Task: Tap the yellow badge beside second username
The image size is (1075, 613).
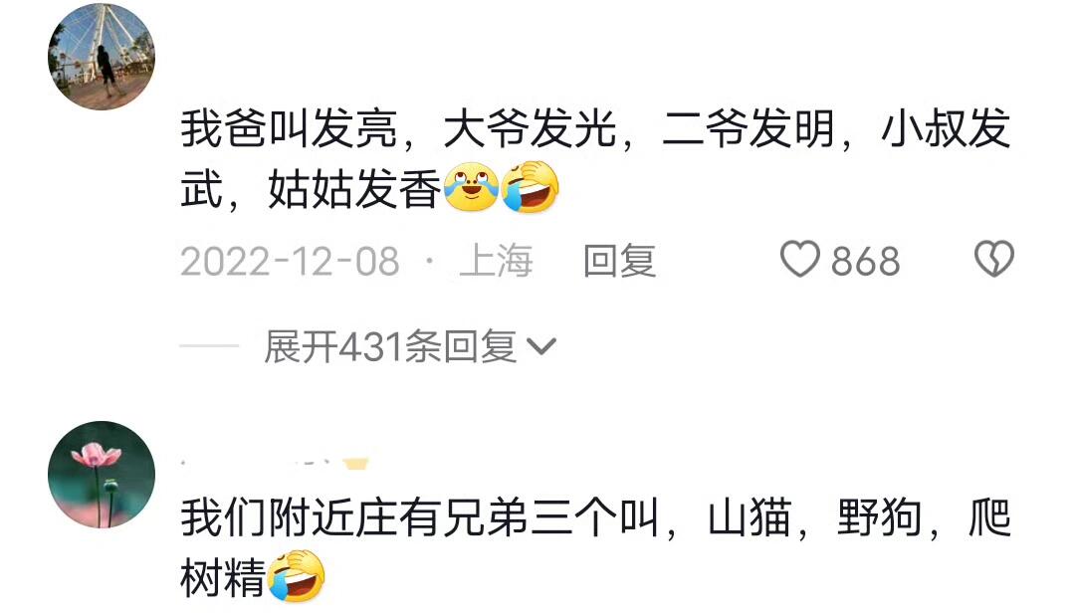Action: (x=355, y=464)
